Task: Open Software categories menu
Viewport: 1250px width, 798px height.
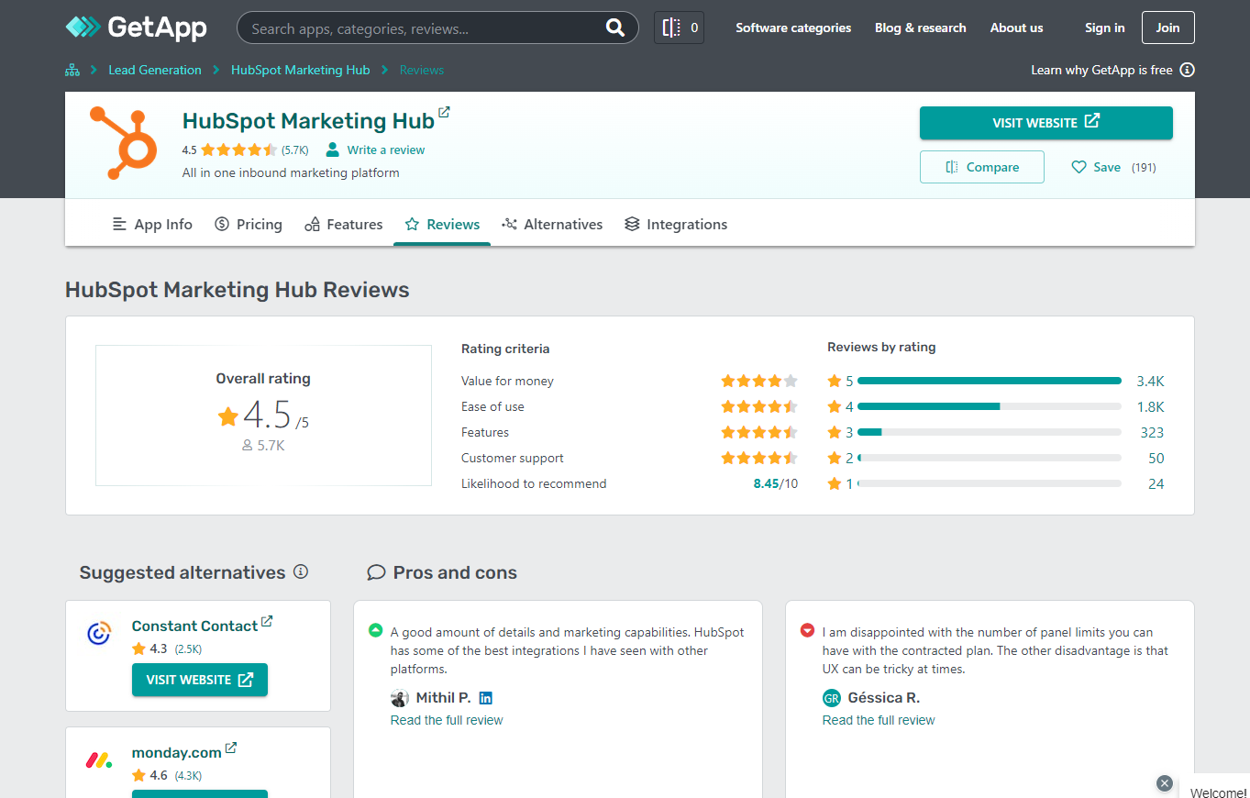Action: pos(793,28)
